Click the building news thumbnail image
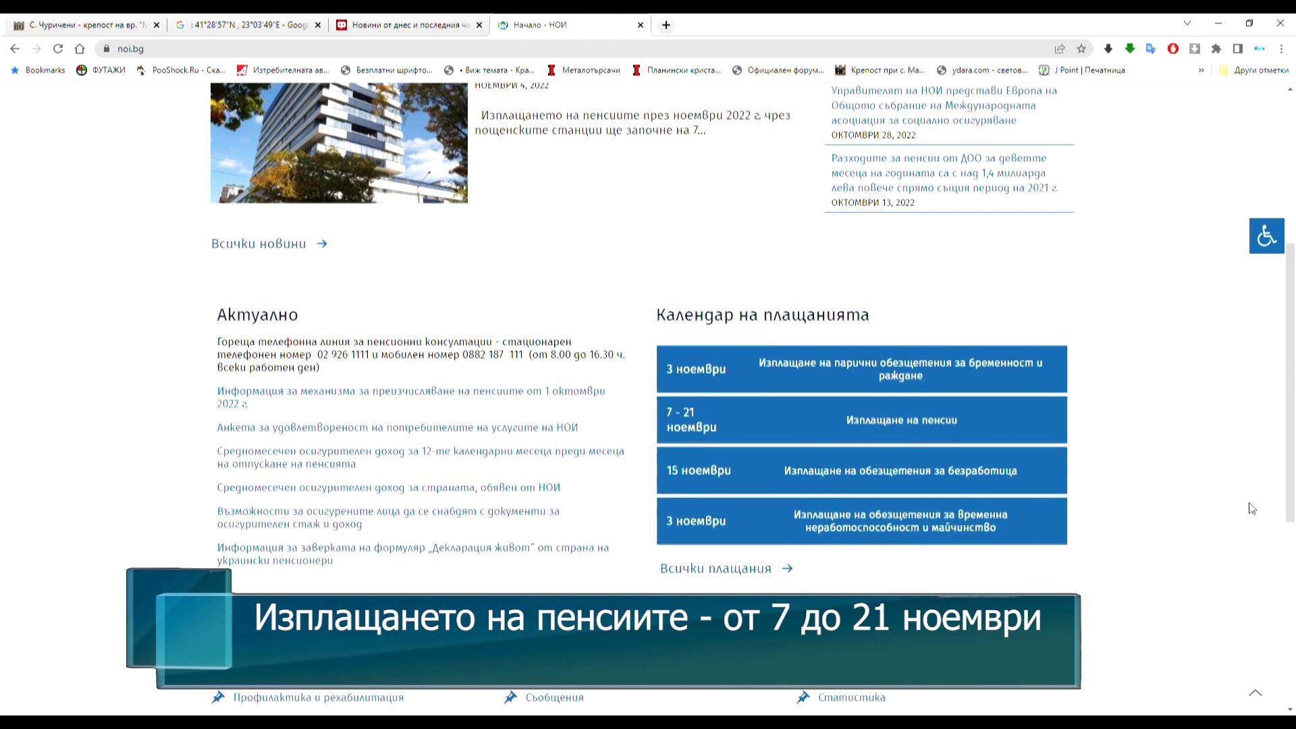The width and height of the screenshot is (1296, 729). coord(339,142)
